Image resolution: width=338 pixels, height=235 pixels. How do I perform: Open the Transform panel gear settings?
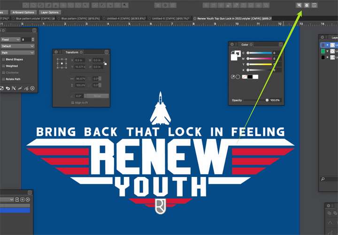pos(56,52)
